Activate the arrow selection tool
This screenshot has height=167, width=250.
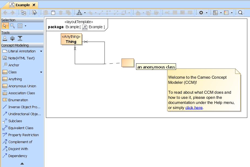(x=5, y=26)
